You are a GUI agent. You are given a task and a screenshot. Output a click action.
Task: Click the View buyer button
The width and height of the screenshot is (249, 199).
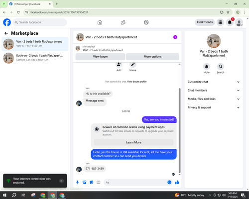click(100, 57)
